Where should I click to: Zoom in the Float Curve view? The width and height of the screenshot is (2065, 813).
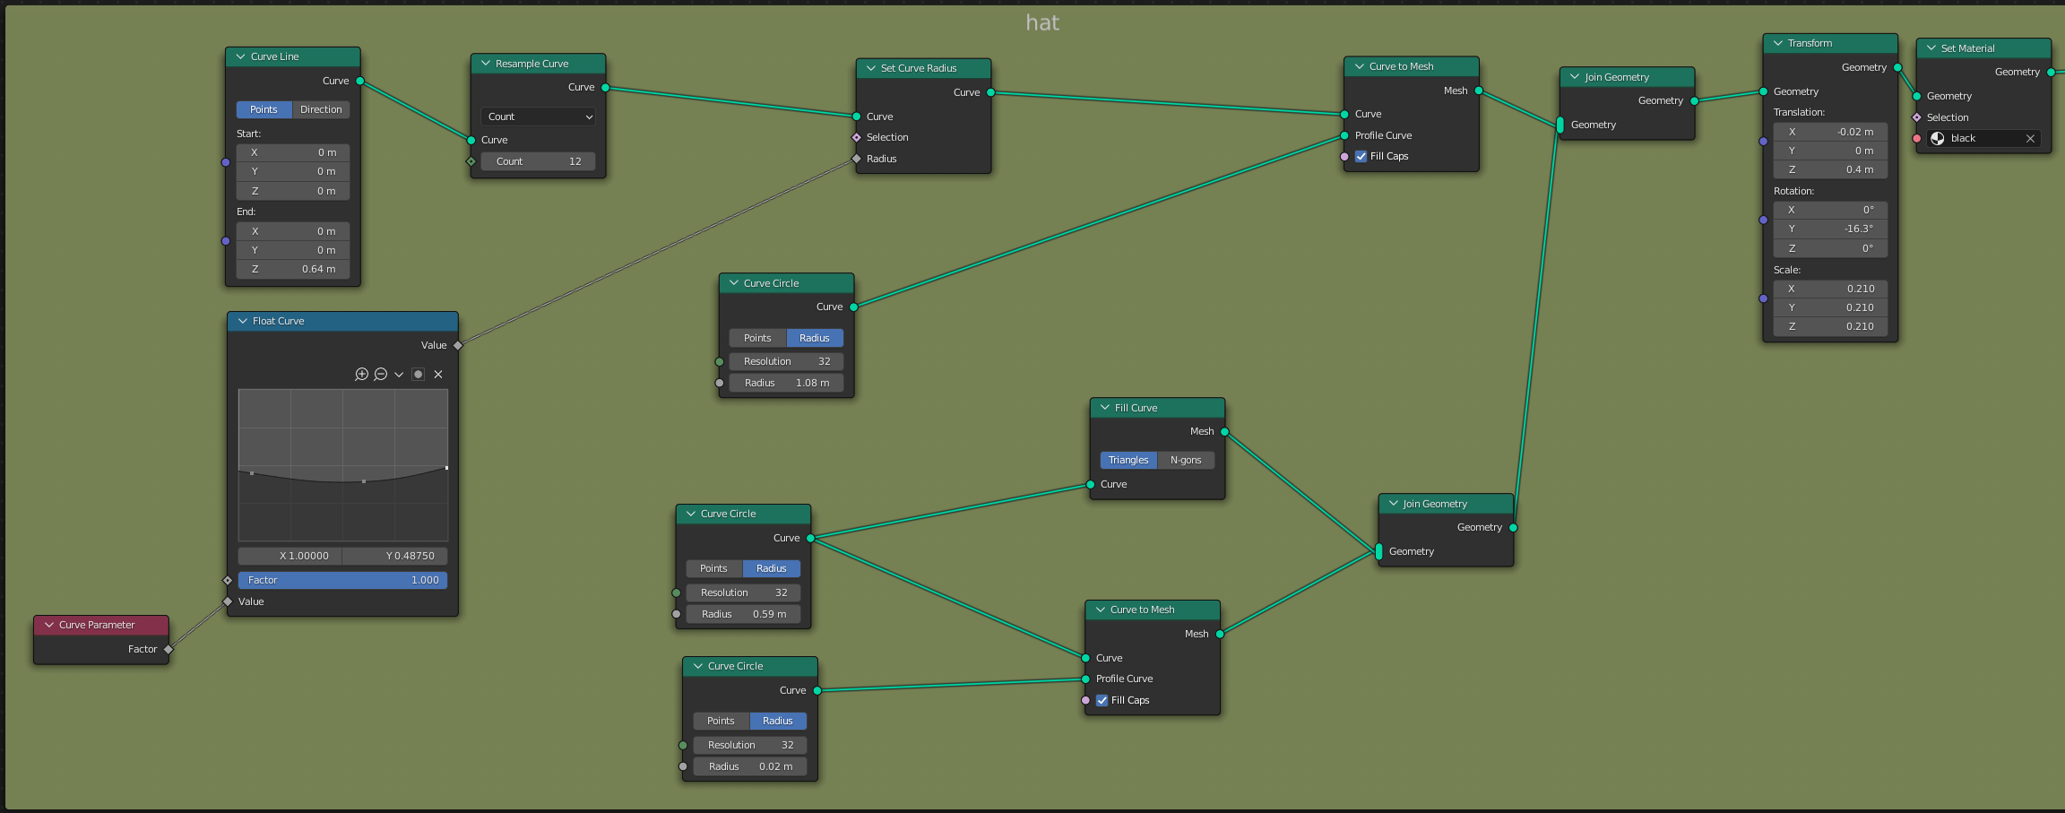(x=361, y=374)
